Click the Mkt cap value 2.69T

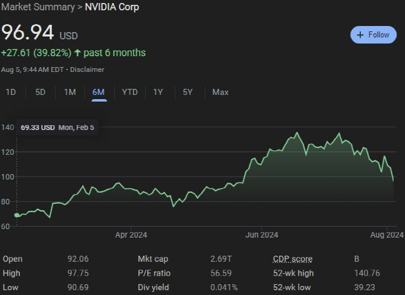221,259
